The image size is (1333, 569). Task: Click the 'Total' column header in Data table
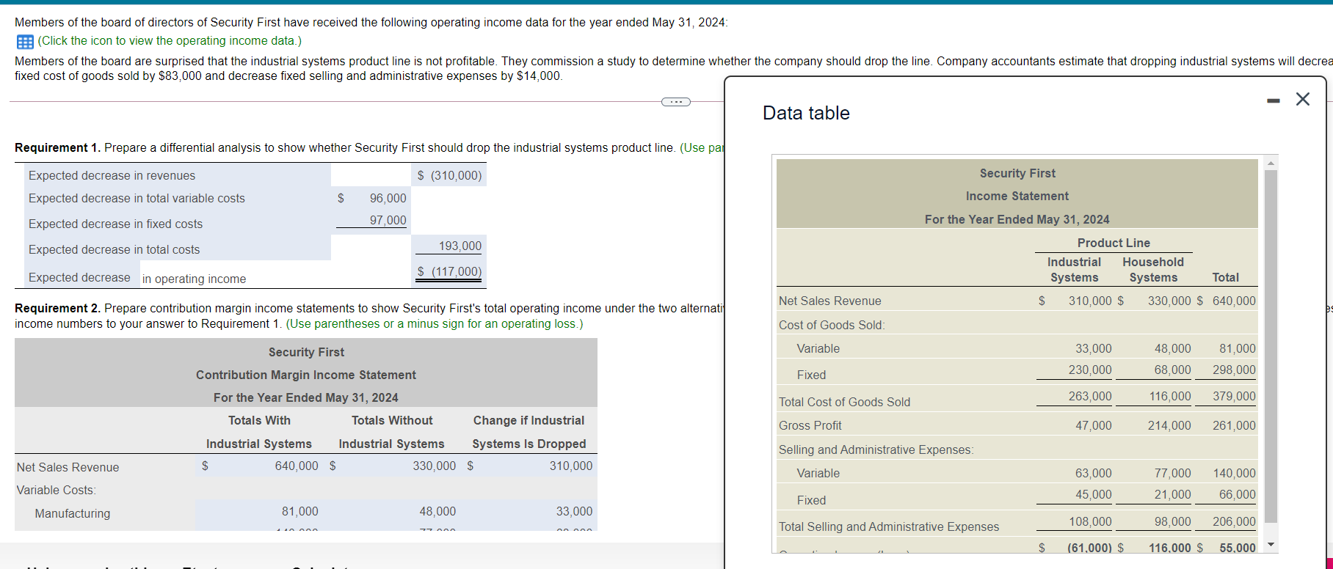(1225, 277)
